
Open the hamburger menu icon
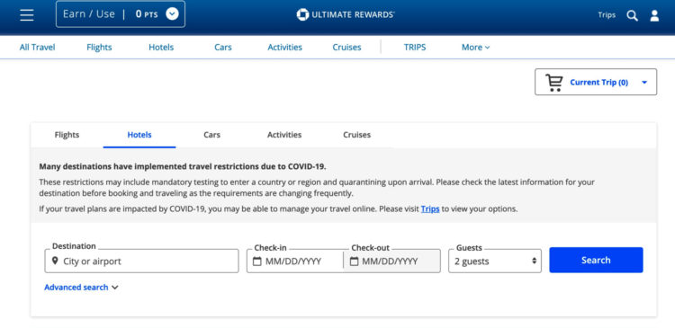[27, 14]
